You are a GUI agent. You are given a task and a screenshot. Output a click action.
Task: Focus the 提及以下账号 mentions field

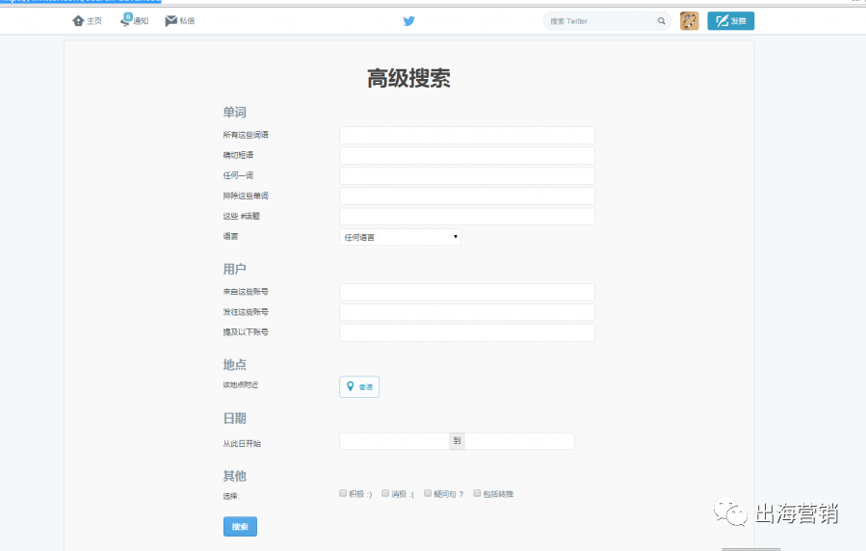466,333
